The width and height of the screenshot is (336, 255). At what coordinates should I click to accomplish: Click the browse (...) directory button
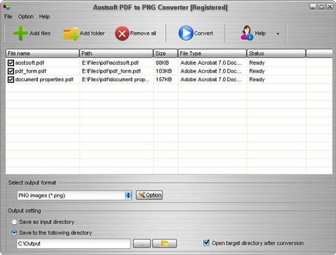(142, 244)
